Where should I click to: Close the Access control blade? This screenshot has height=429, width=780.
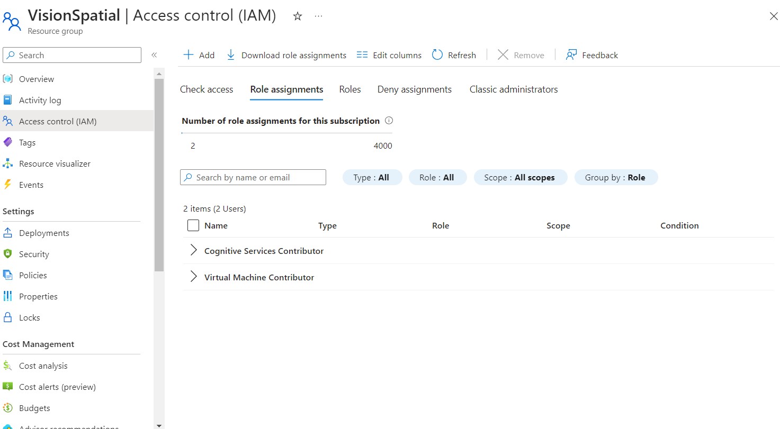pyautogui.click(x=773, y=16)
